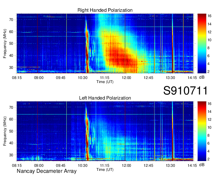The width and height of the screenshot is (215, 175).
Task: Click the broad red emission region in Right Handed spectrogram
Action: click(x=121, y=58)
